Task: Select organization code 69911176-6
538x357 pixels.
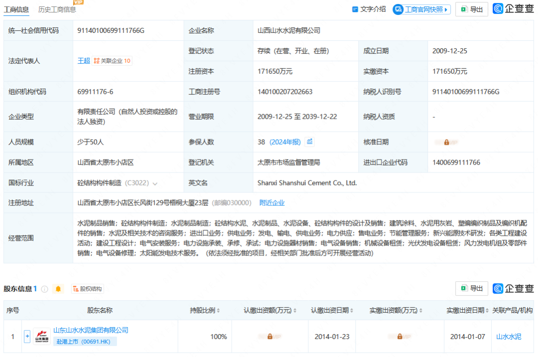Action: pos(95,92)
